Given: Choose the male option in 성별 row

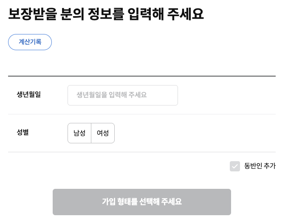Looking at the screenshot, I should [x=79, y=133].
